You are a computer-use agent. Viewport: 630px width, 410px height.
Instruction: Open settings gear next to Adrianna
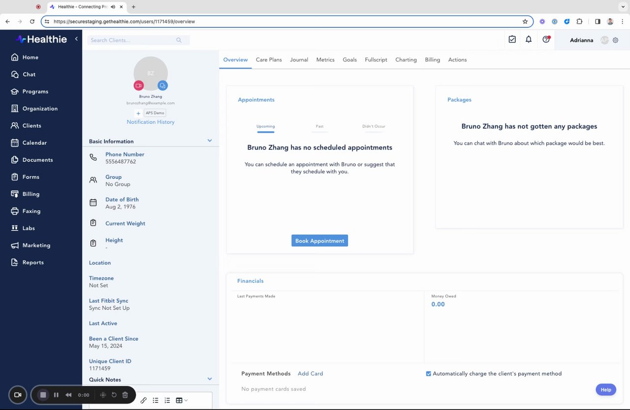(x=615, y=40)
